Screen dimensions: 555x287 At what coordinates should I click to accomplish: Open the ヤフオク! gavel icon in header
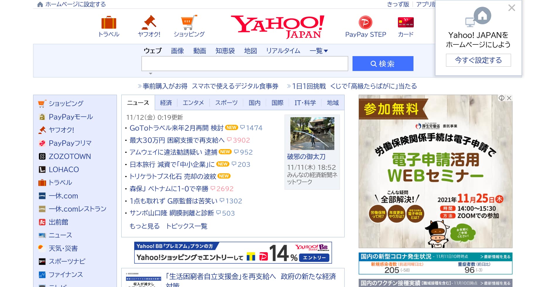149,22
